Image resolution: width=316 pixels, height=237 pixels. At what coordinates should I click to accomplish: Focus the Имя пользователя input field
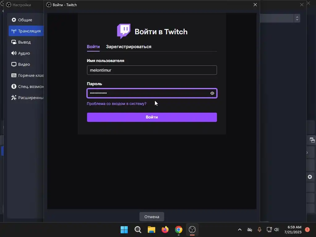tap(152, 70)
